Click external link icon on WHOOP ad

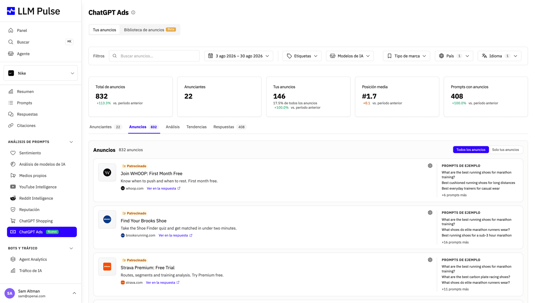click(x=179, y=188)
